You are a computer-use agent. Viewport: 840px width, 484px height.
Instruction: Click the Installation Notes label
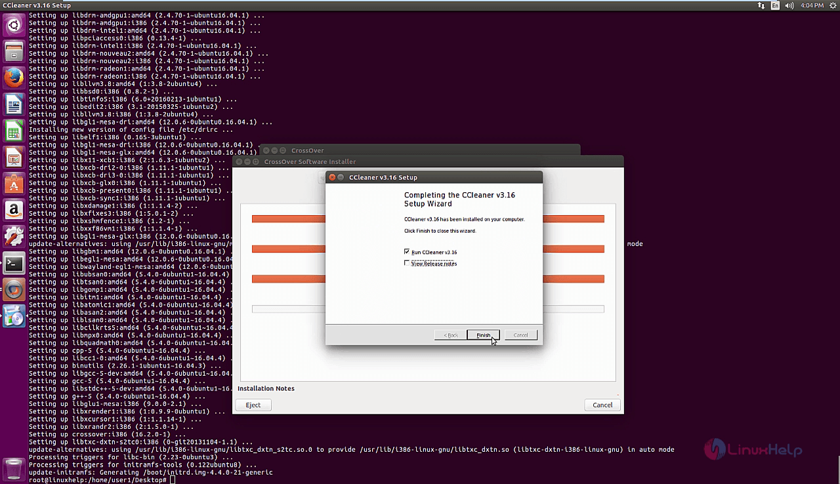click(x=266, y=389)
